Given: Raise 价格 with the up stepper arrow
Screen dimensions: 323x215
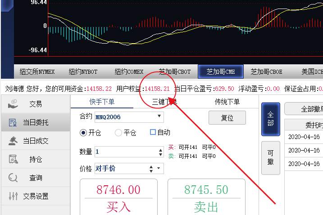Looking at the screenshot, I should coord(151,167).
